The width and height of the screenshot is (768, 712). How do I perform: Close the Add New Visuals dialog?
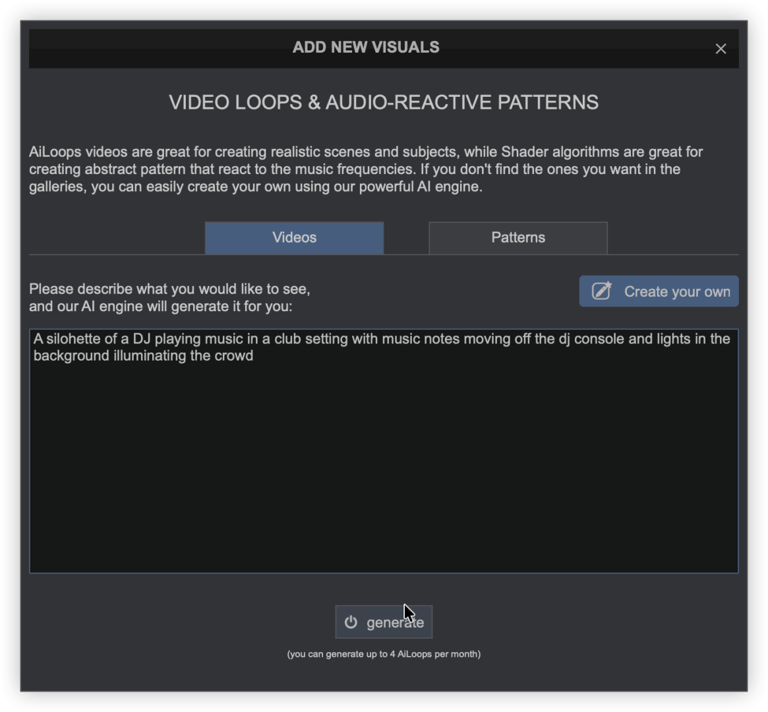tap(721, 49)
